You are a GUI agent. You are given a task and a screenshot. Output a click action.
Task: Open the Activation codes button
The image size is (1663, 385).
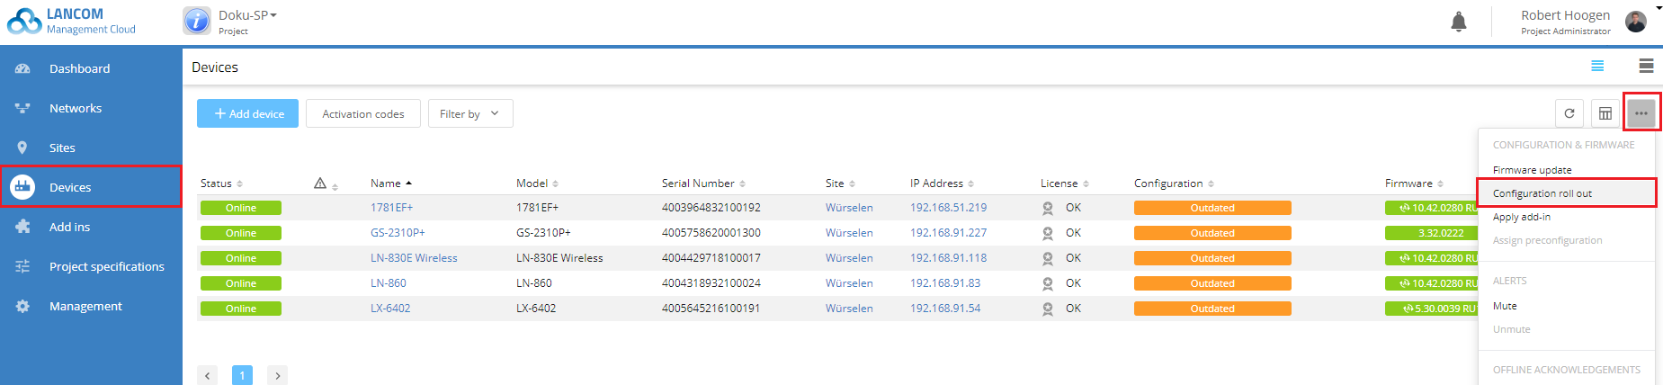(363, 113)
